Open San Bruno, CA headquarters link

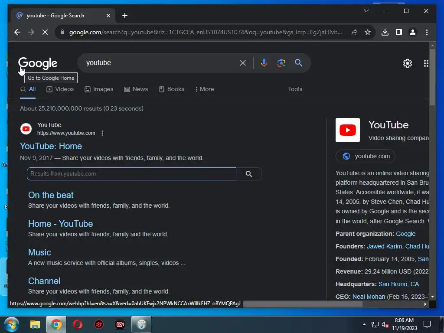pyautogui.click(x=398, y=284)
